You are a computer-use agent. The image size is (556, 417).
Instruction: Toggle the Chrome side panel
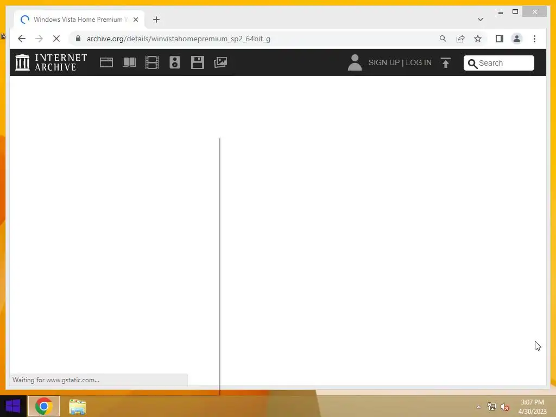[x=500, y=39]
